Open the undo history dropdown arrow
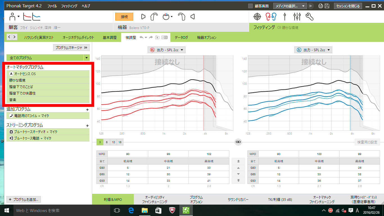This screenshot has height=216, width=384. [146, 37]
